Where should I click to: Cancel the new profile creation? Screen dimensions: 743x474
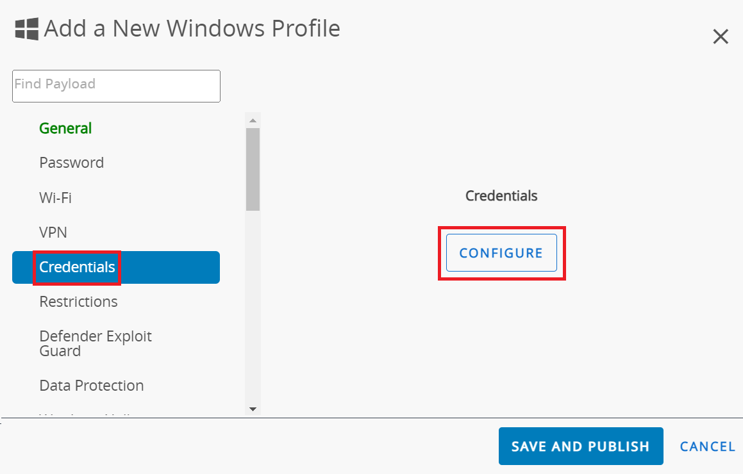point(707,446)
